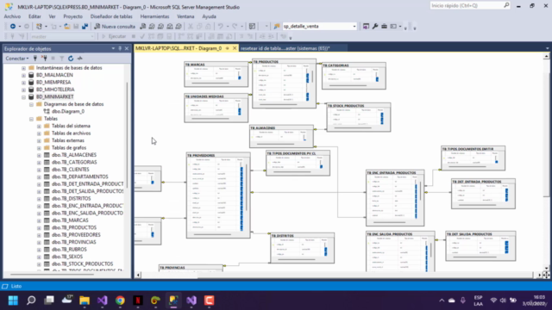Viewport: 552px width, 310px height.
Task: Open the Proyecto menu
Action: [72, 16]
